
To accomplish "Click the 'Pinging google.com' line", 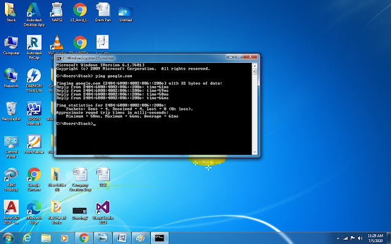I will pos(139,83).
